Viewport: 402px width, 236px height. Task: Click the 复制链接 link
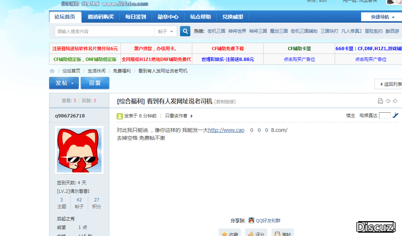point(225,102)
